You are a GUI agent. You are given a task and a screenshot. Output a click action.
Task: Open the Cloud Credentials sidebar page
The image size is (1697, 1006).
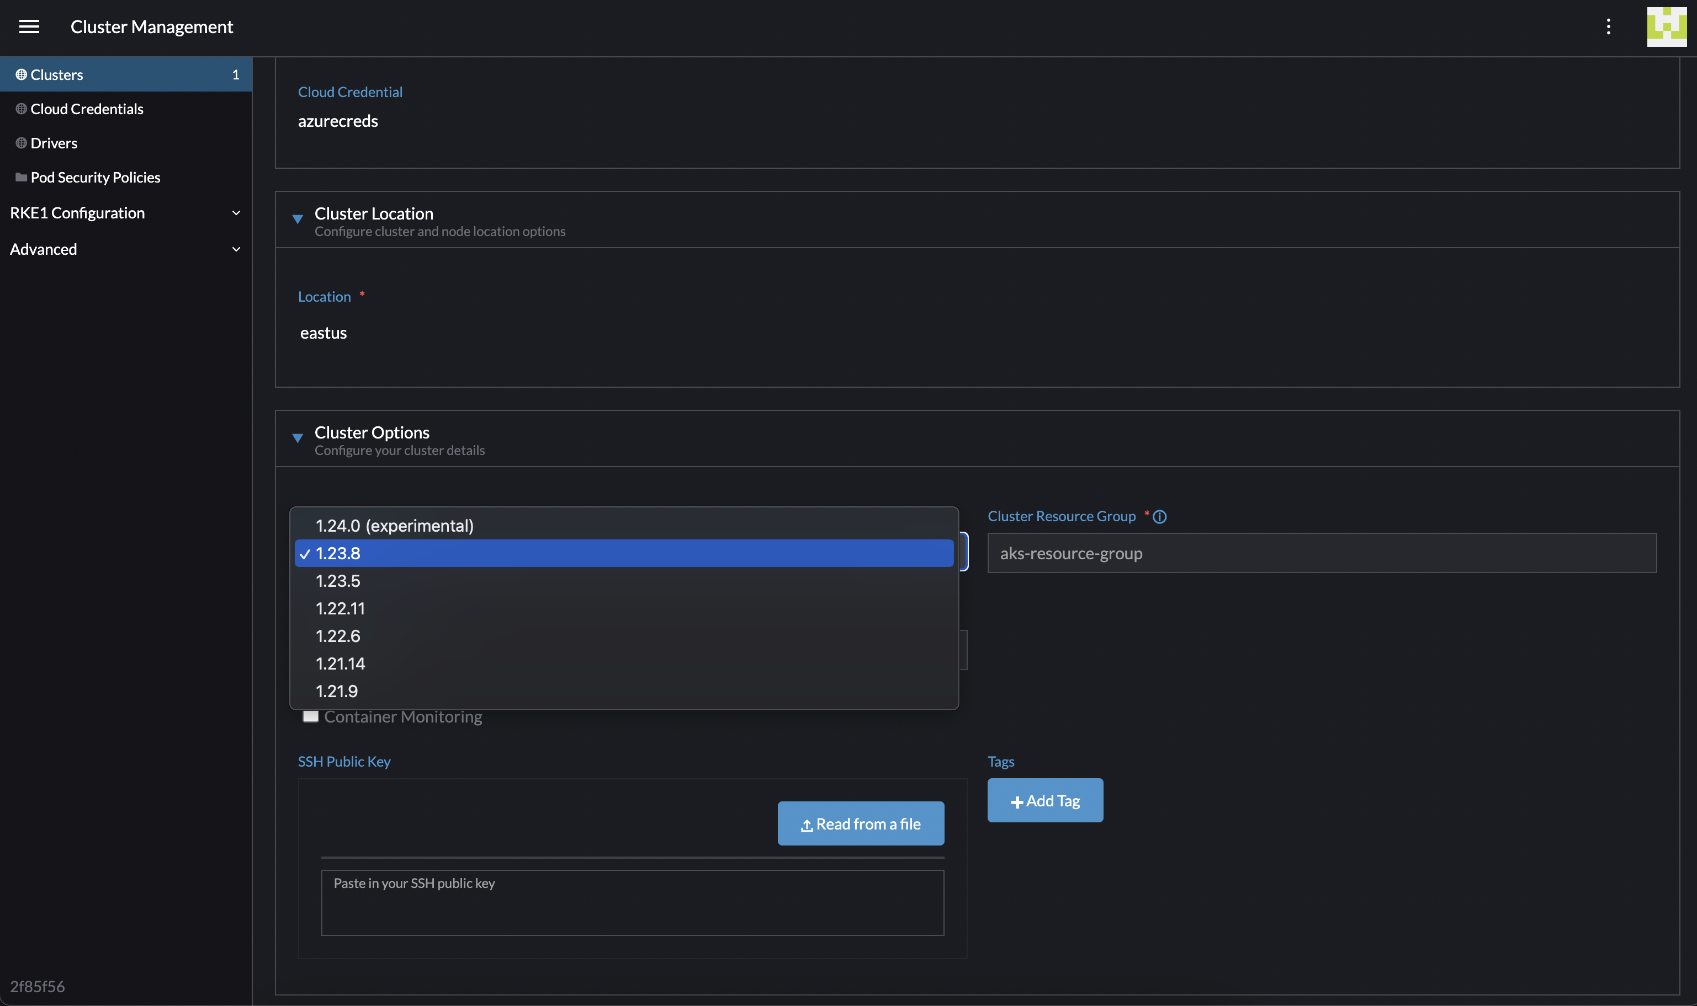click(x=87, y=109)
